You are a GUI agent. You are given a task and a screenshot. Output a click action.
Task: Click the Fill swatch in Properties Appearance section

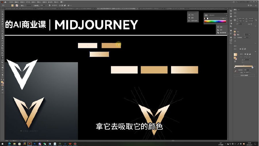click(235, 32)
